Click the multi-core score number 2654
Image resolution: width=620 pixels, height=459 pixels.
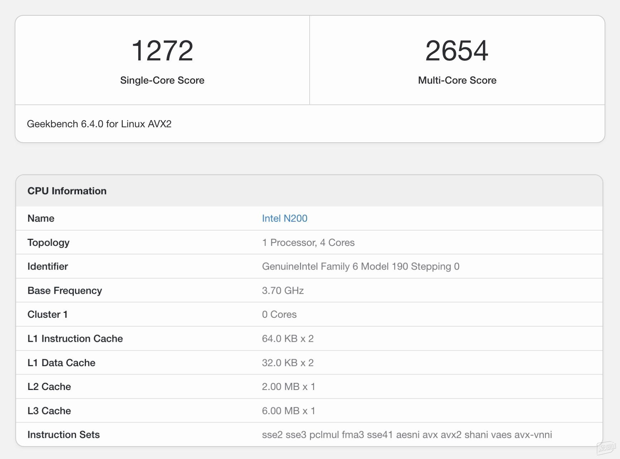point(457,51)
